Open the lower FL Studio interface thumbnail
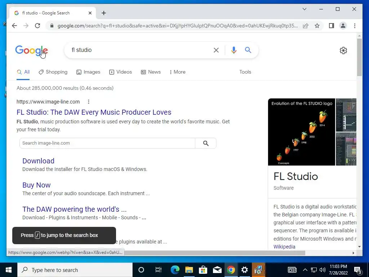Image resolution: width=369 pixels, height=277 pixels. (346, 149)
